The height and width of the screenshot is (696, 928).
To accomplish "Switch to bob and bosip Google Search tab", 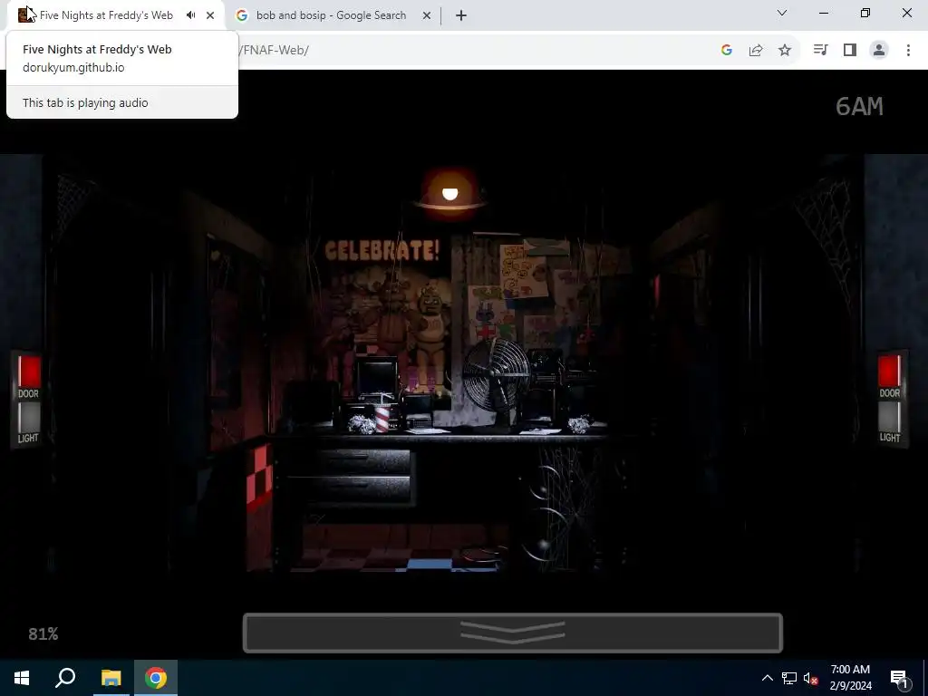I will 331,15.
